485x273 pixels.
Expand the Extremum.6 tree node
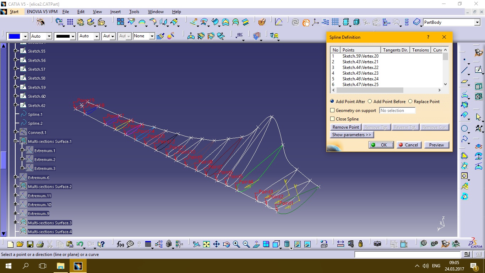click(16, 177)
